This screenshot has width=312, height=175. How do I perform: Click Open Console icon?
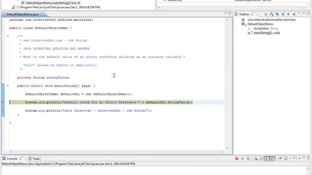pyautogui.click(x=295, y=158)
